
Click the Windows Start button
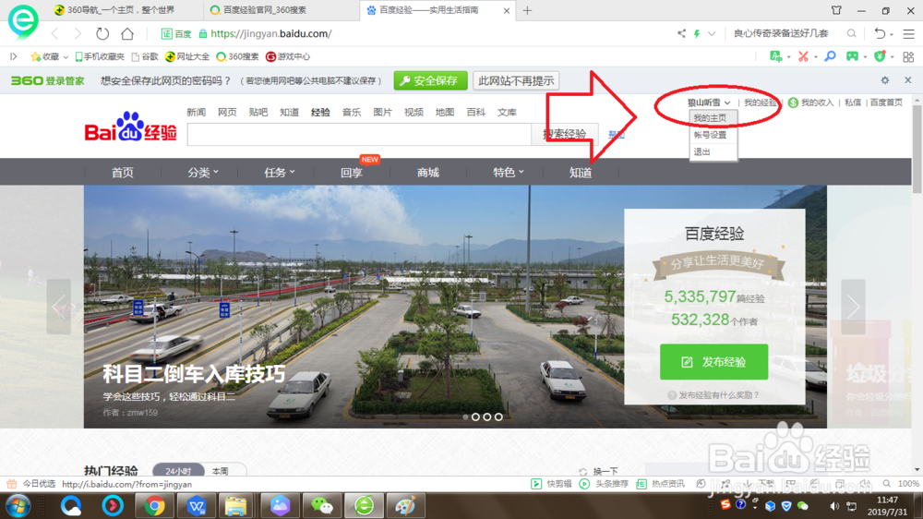pyautogui.click(x=18, y=506)
